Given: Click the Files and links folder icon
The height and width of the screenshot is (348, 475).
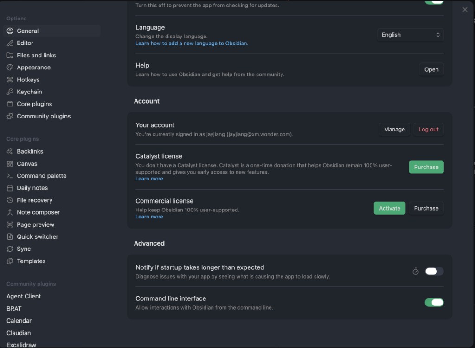Looking at the screenshot, I should [10, 55].
